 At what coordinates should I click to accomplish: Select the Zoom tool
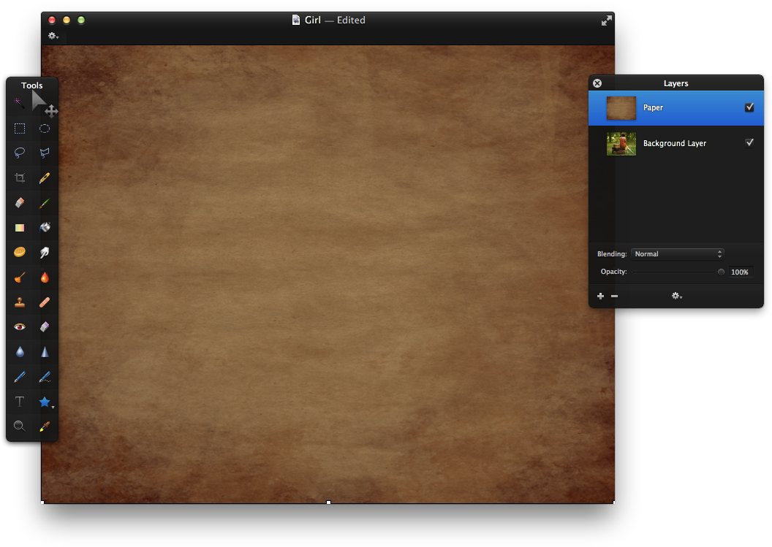[x=20, y=426]
